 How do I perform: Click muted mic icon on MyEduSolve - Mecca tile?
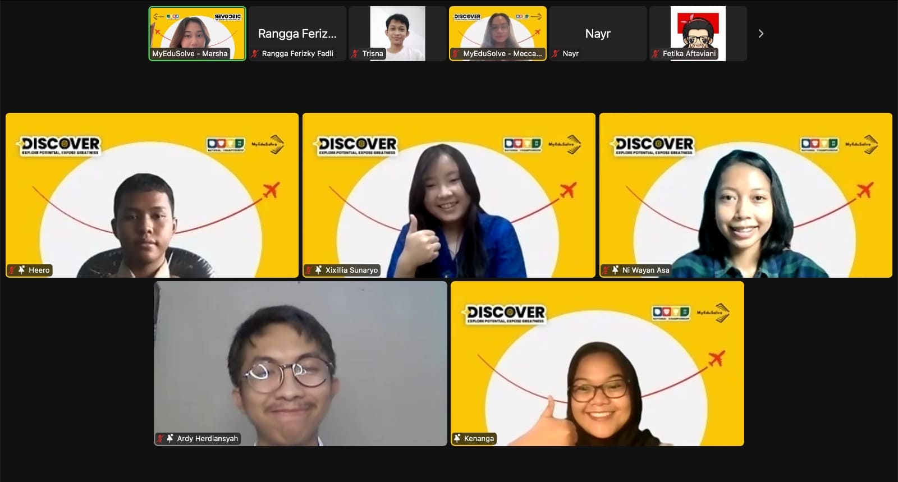click(456, 54)
